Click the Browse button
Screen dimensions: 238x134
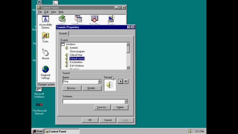pyautogui.click(x=72, y=88)
